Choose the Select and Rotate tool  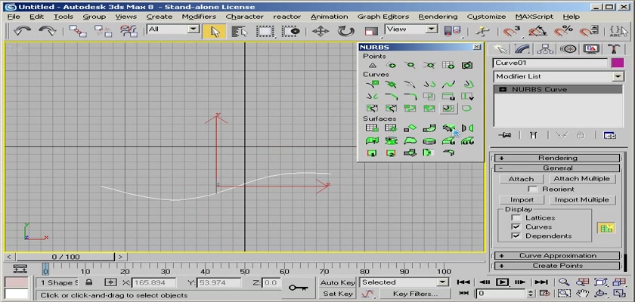(346, 31)
